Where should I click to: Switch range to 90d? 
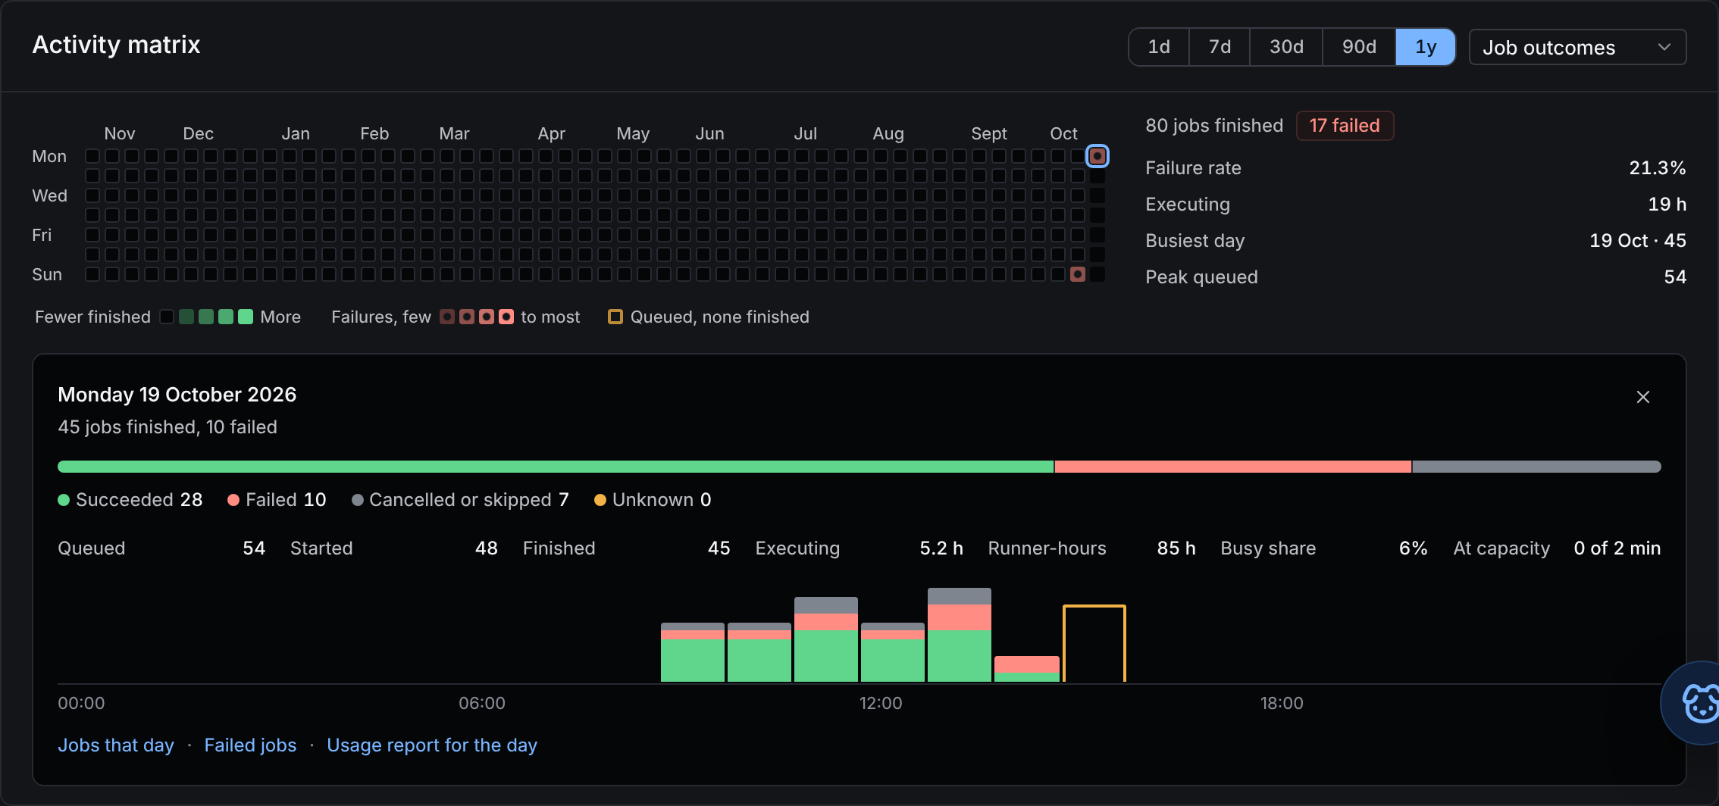(x=1359, y=47)
